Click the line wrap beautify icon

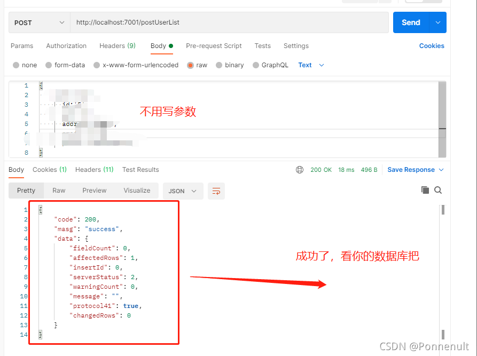pos(216,191)
